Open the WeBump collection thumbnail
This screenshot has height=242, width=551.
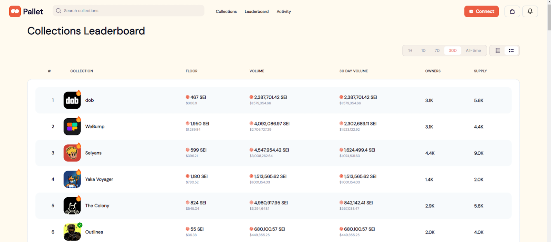72,126
